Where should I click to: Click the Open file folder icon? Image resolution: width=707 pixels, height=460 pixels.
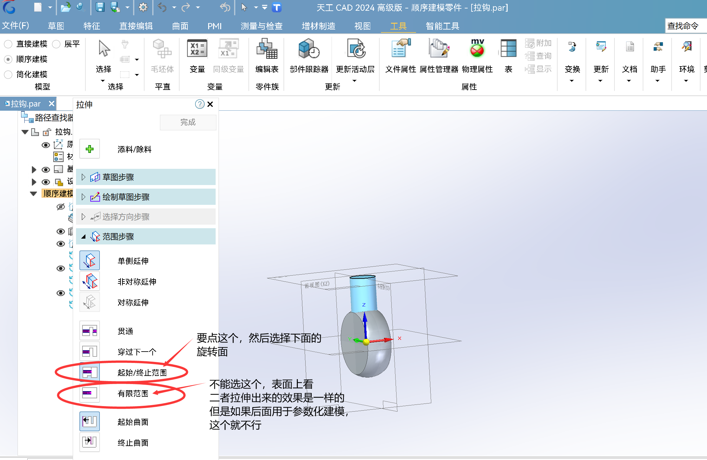coord(66,7)
